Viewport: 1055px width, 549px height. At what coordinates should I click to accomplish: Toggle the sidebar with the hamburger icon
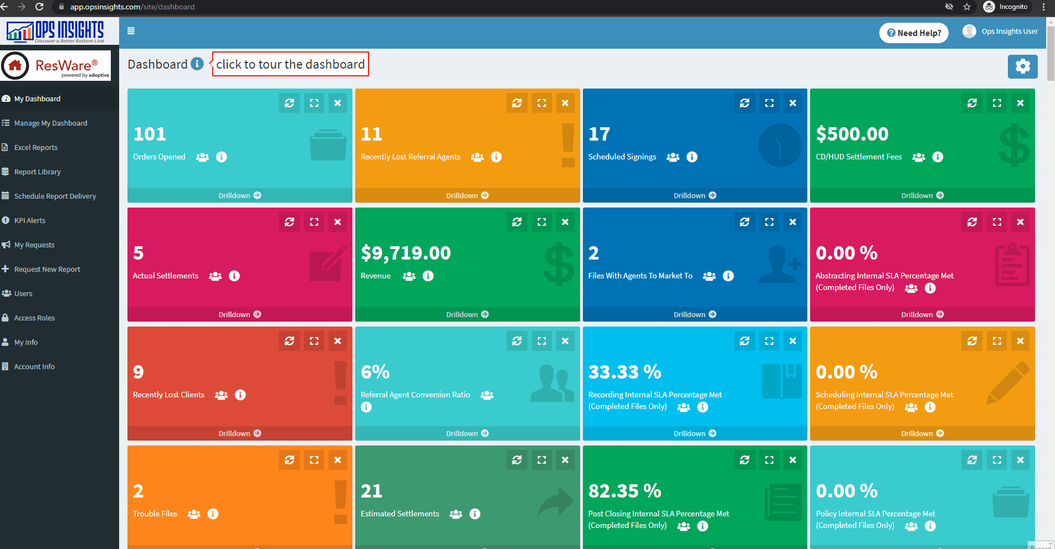click(131, 31)
